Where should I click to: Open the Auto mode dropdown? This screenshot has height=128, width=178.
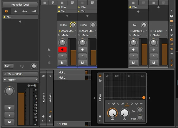[x=8, y=66]
